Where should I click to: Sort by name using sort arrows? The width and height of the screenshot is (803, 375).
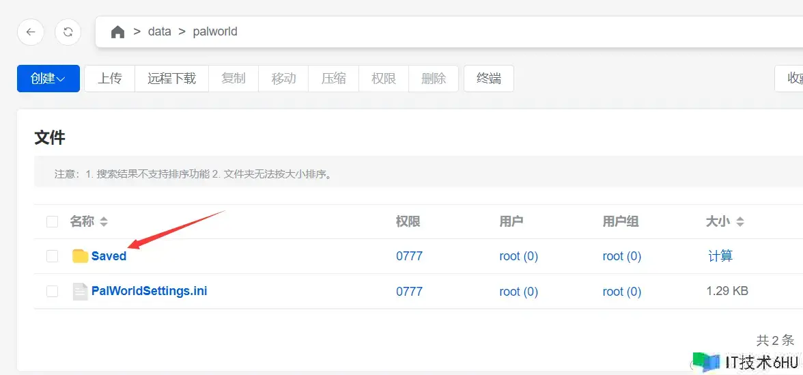point(104,222)
